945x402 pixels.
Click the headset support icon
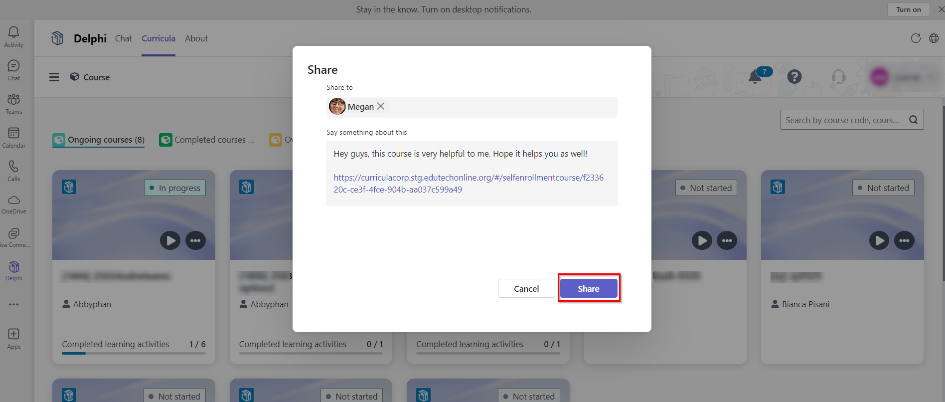838,76
